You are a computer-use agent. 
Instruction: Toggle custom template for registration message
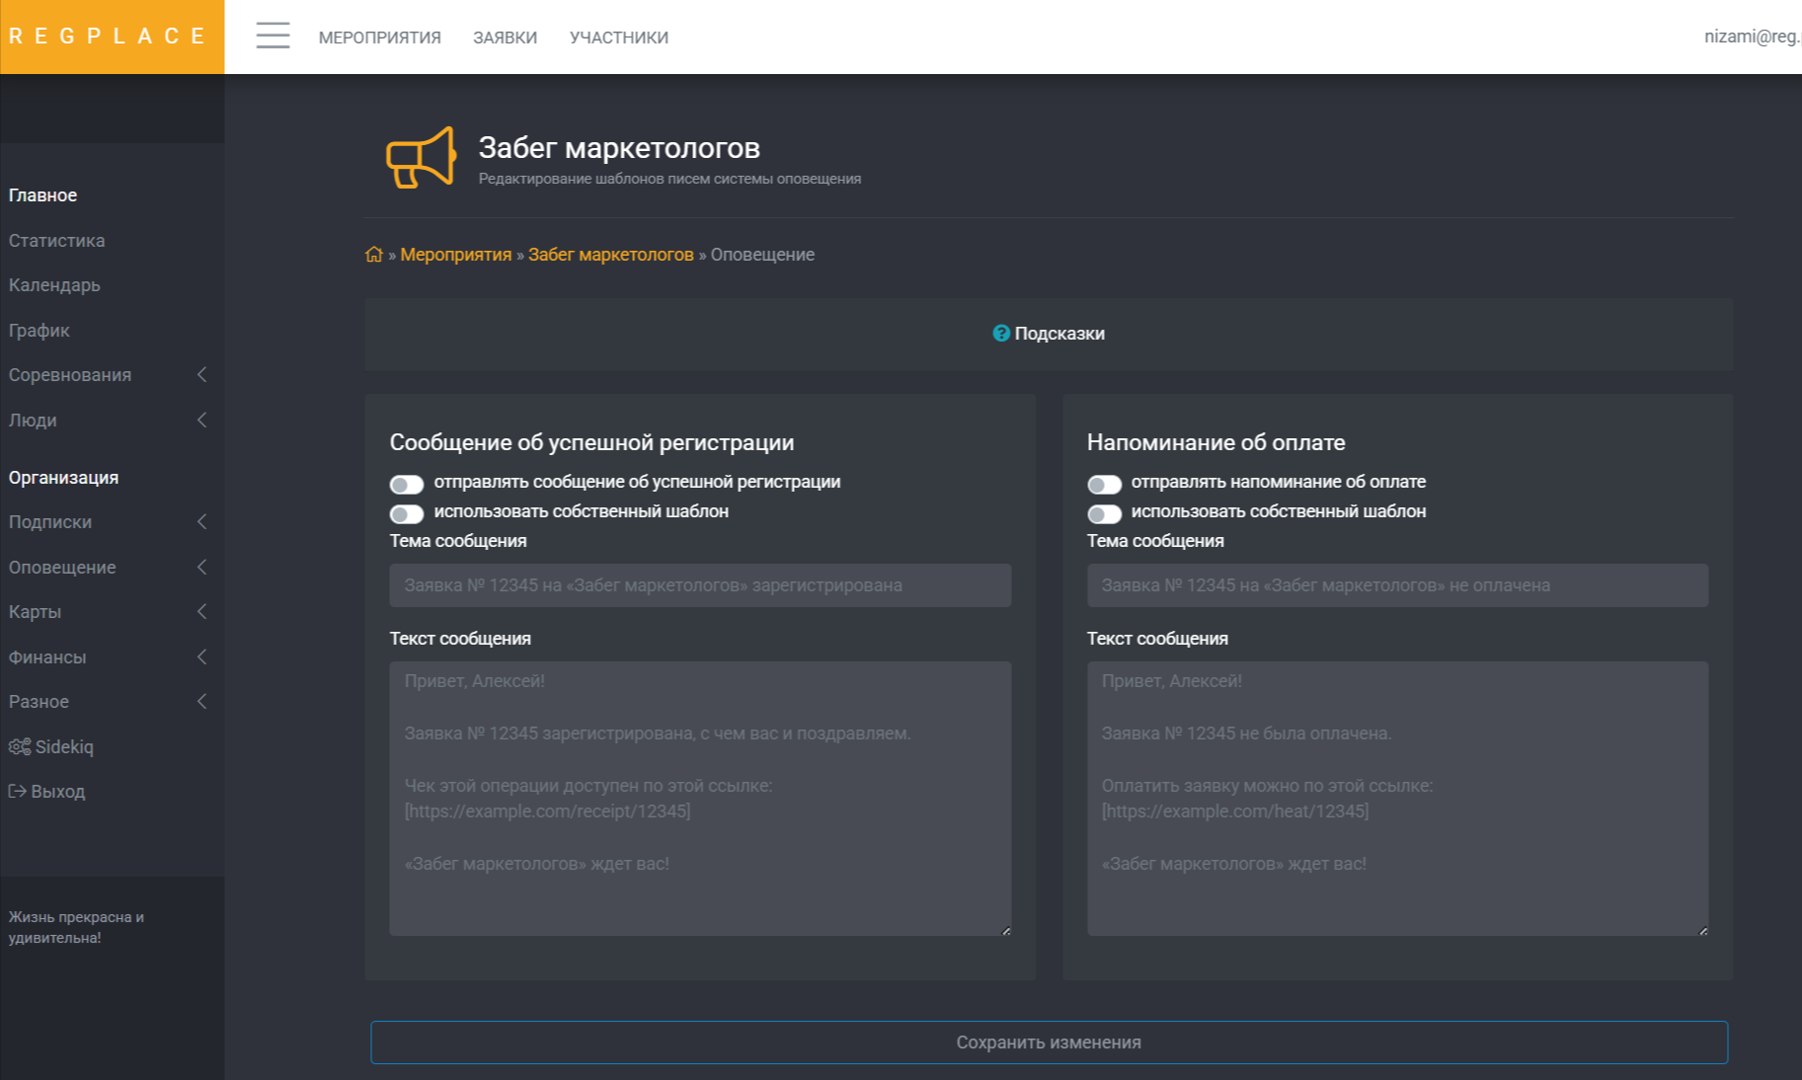(406, 513)
